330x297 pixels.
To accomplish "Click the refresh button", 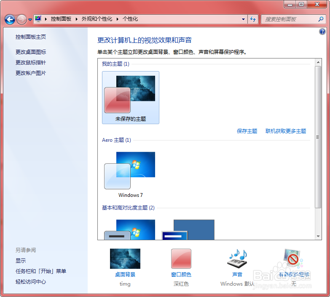I will pyautogui.click(x=253, y=19).
